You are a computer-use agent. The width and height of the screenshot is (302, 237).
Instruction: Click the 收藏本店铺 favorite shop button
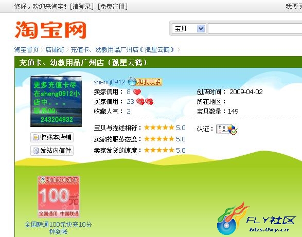coord(52,137)
